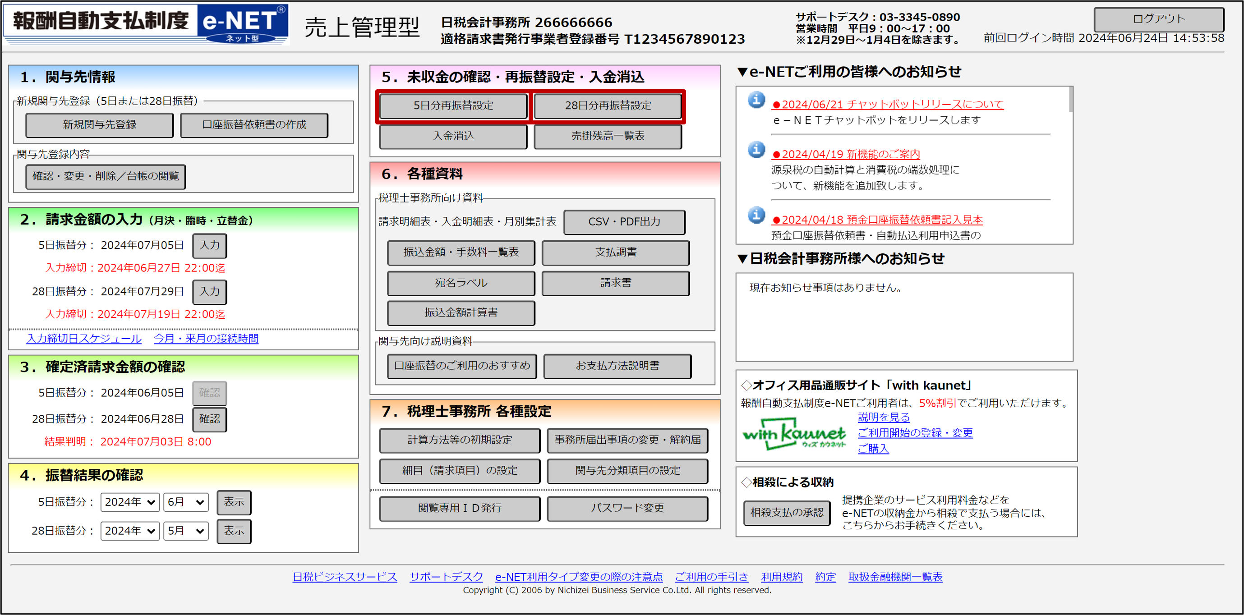Open the チャットボットリリースについて notice link
Image resolution: width=1244 pixels, height=615 pixels.
(x=888, y=104)
